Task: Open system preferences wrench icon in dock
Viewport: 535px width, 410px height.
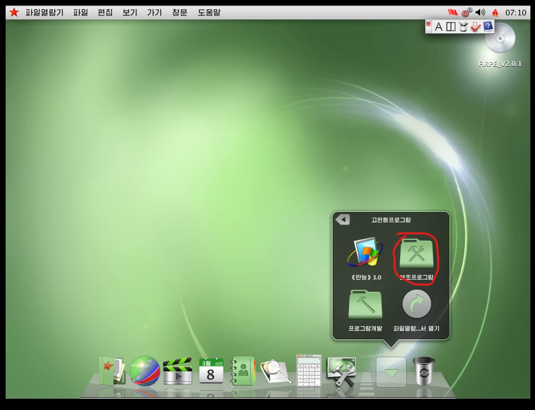Action: (x=342, y=372)
